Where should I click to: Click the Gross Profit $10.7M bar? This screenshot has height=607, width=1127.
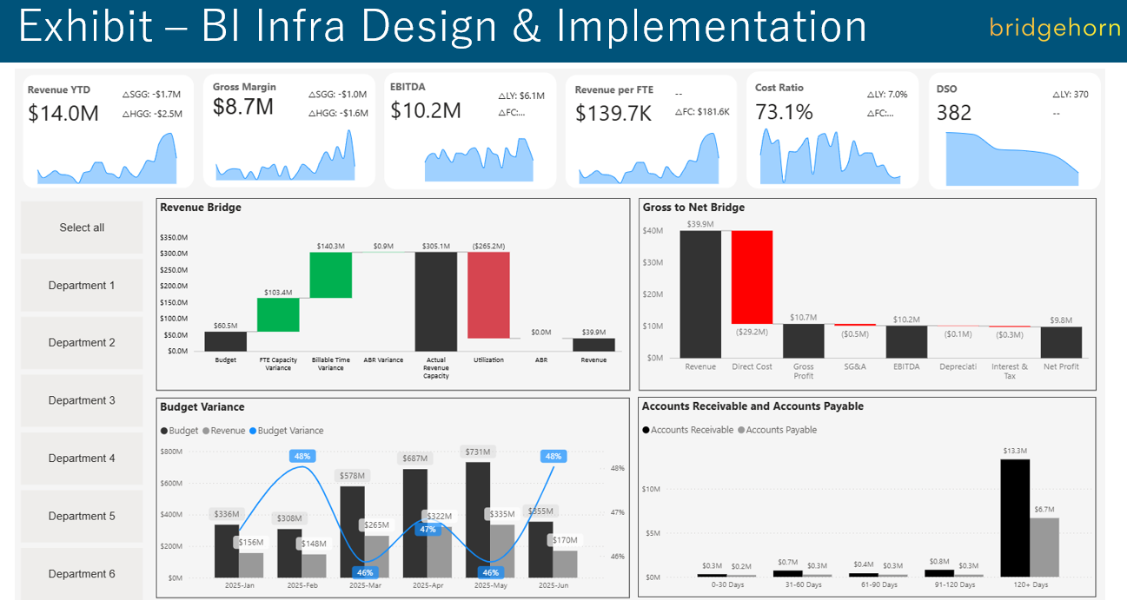coord(804,341)
